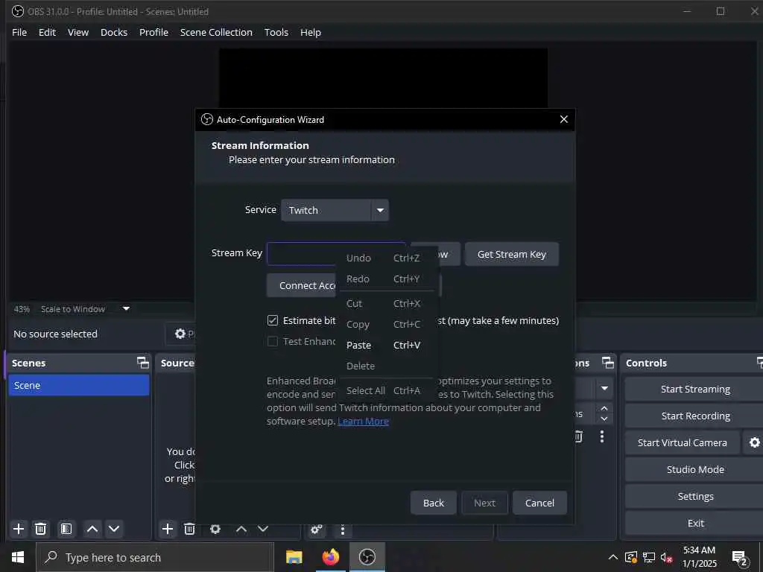763x572 pixels.
Task: Click Start Recording button
Action: (695, 416)
